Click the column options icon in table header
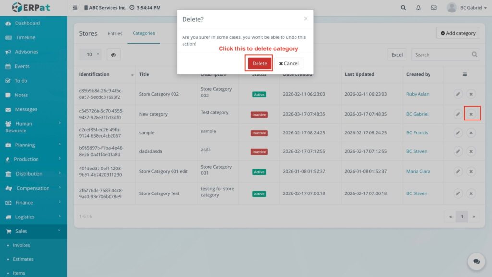Viewport: 492px width, 277px height. 465,74
